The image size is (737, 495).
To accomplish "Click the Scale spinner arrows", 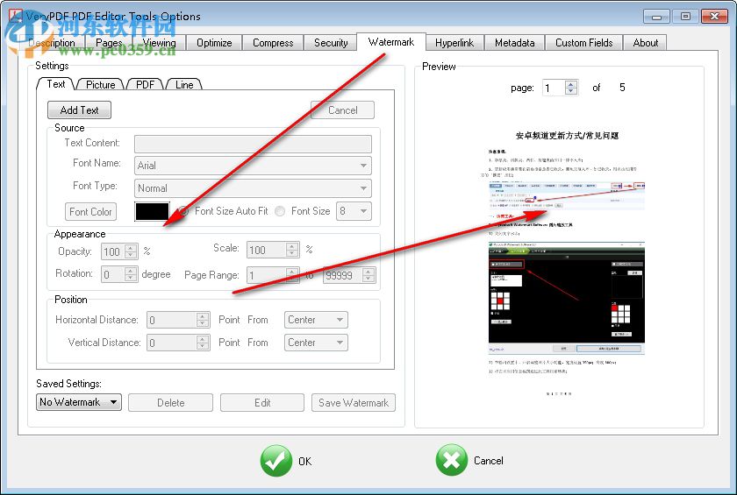I will tap(292, 250).
